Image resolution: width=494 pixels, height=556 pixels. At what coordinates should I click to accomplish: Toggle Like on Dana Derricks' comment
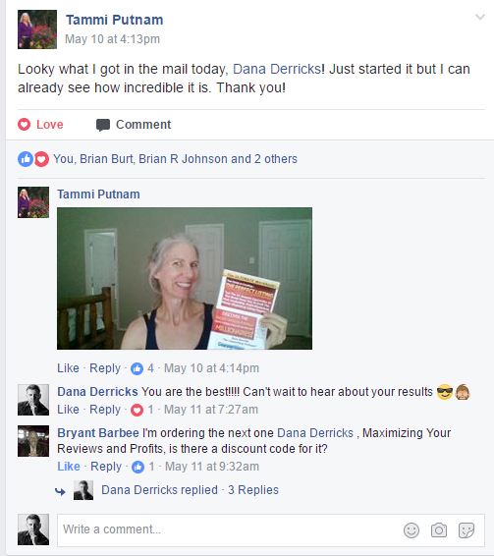coord(68,410)
